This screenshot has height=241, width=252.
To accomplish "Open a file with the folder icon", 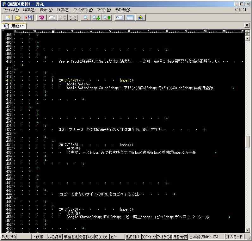I will pyautogui.click(x=18, y=18).
